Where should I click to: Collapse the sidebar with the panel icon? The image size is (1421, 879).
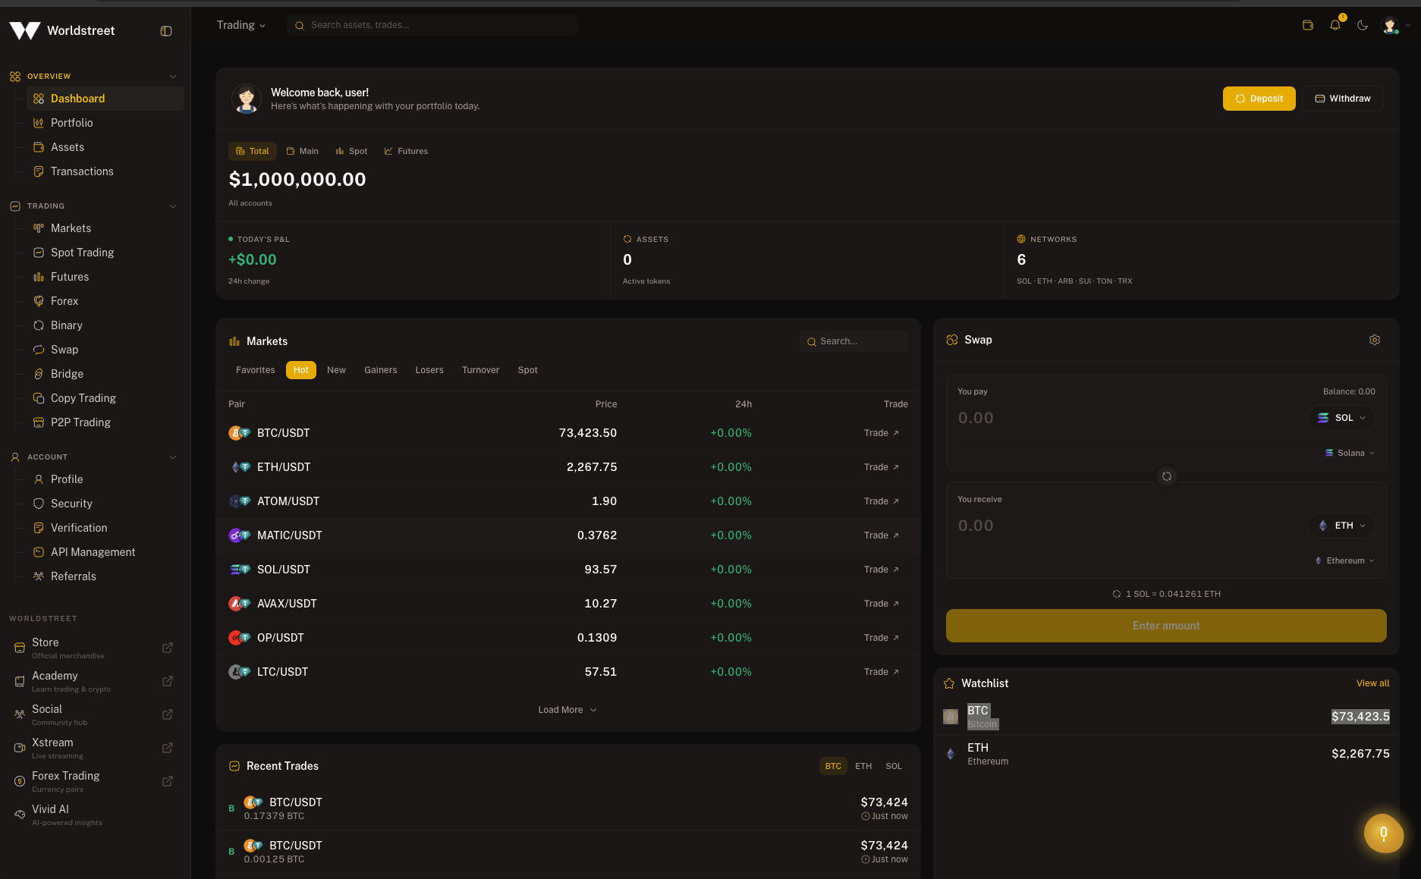pyautogui.click(x=166, y=31)
